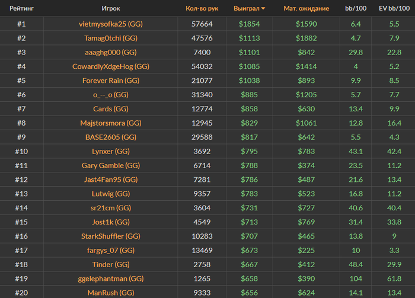Sort table by Мат. ожидание header
The width and height of the screenshot is (415, 298).
[307, 8]
